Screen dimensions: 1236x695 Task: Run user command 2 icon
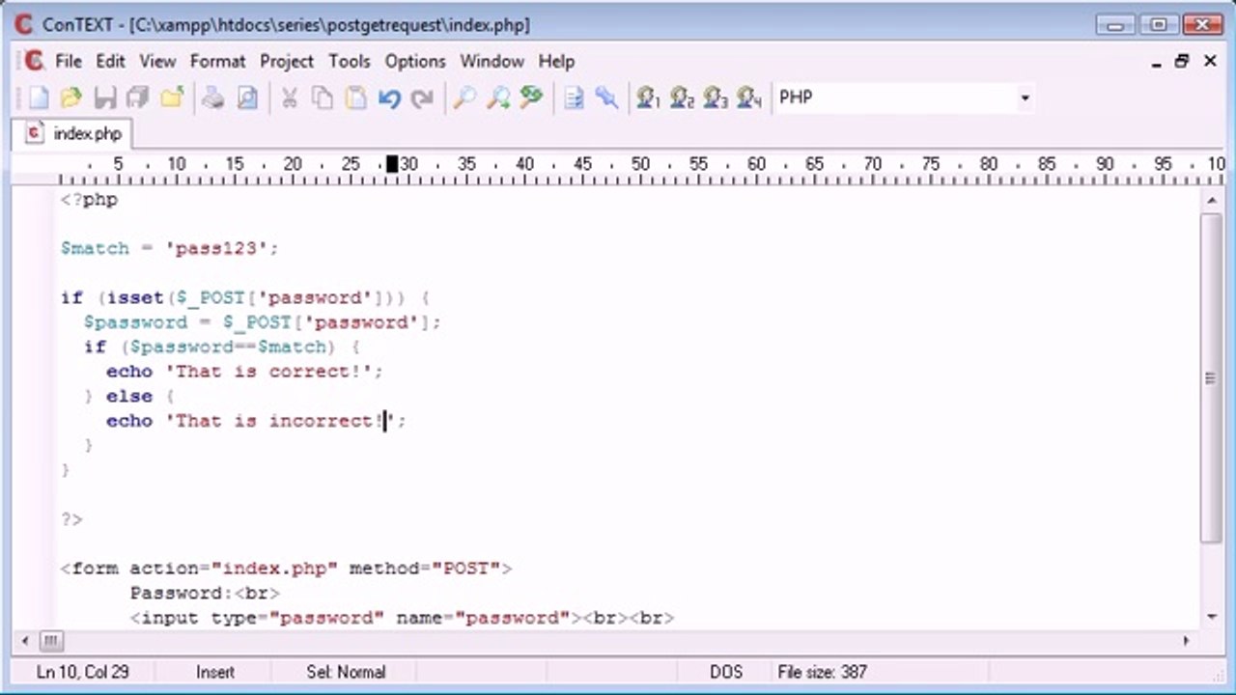[x=682, y=97]
